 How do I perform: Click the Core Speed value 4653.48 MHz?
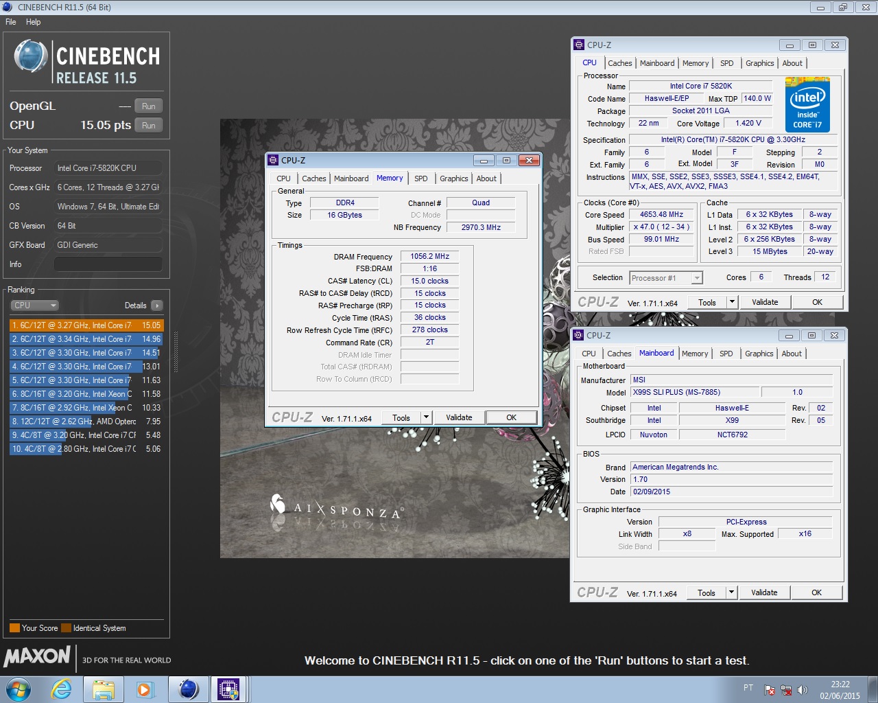click(x=661, y=214)
